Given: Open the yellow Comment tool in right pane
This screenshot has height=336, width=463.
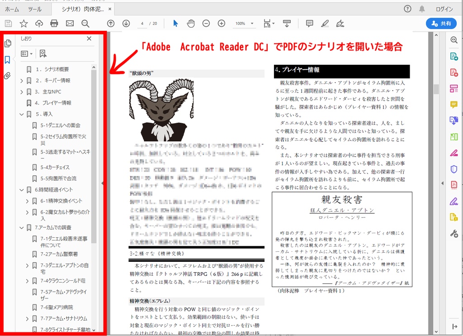Looking at the screenshot, I should coord(454,105).
